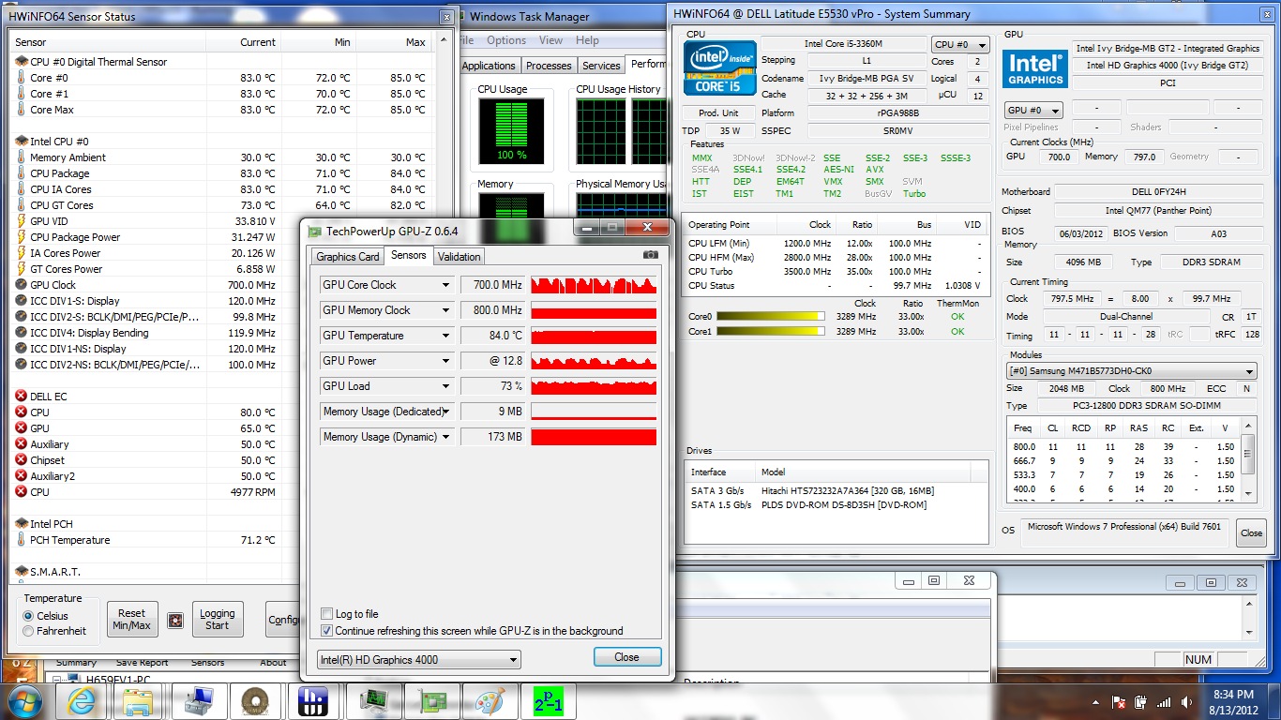The width and height of the screenshot is (1281, 720).
Task: Open the CPU #0 selector dropdown
Action: [960, 44]
